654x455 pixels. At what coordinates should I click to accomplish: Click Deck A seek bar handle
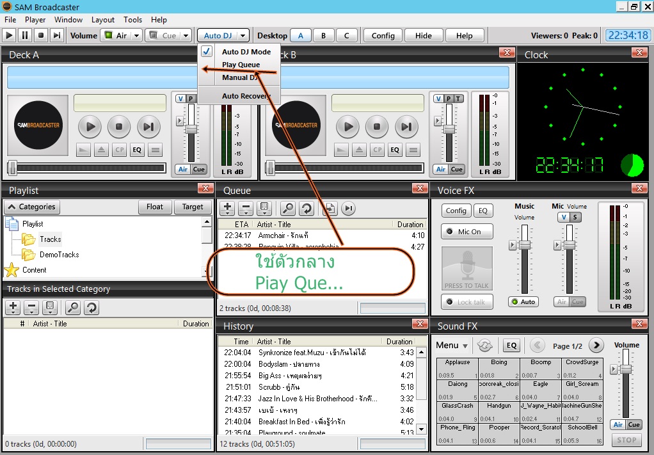13,168
